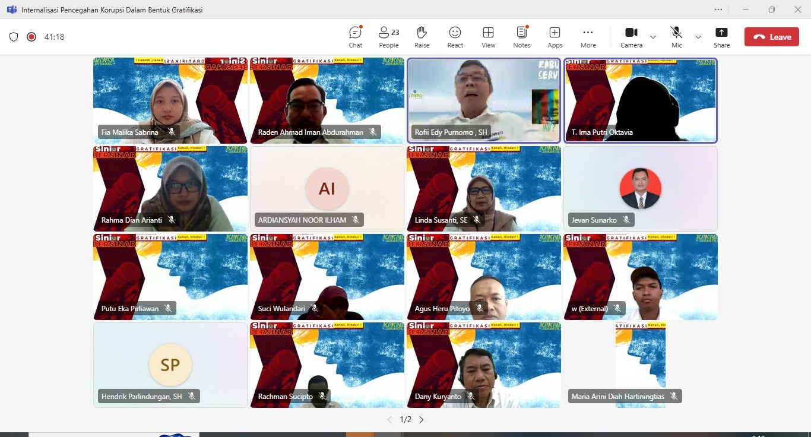The width and height of the screenshot is (811, 437).
Task: Click the shield privacy icon
Action: [x=14, y=37]
